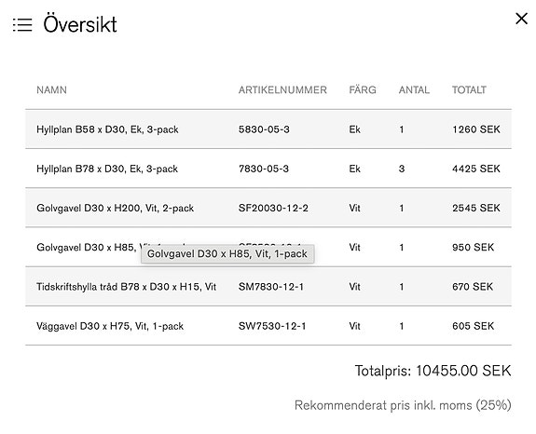Screen dimensions: 536x434
Task: Click the 4425 SEK total cell
Action: click(x=475, y=169)
